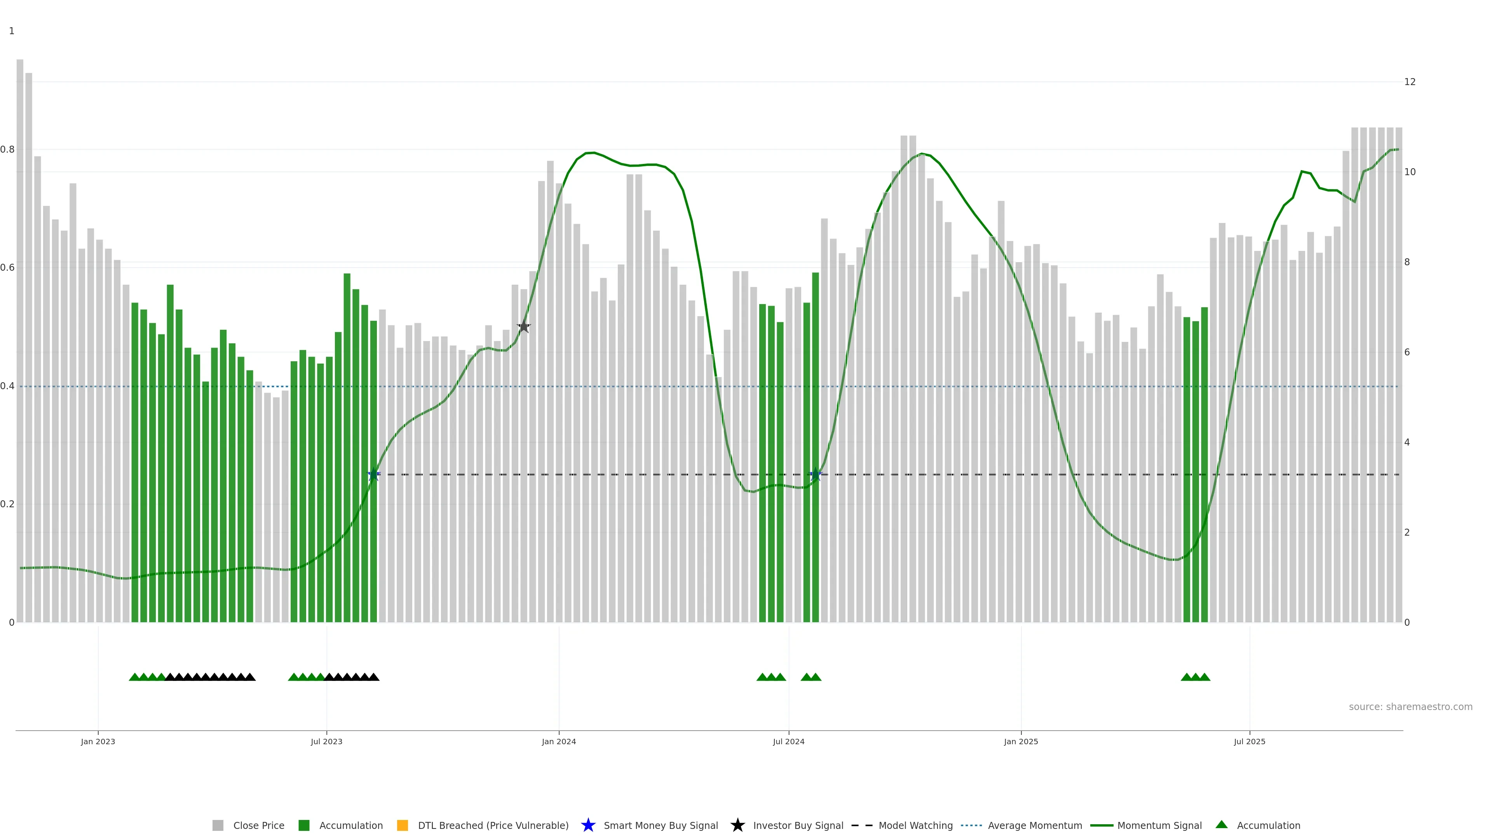
Task: Click the orange DTL Breached legend swatch
Action: click(x=402, y=826)
